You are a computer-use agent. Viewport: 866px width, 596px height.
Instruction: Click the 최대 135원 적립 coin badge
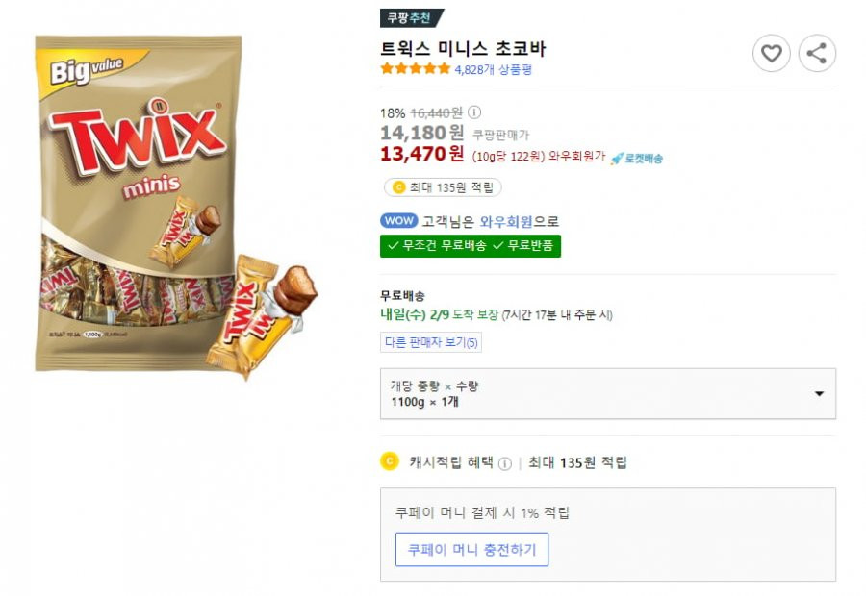click(443, 187)
